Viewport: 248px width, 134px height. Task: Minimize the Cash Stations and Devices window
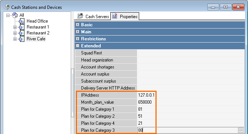click(213, 7)
